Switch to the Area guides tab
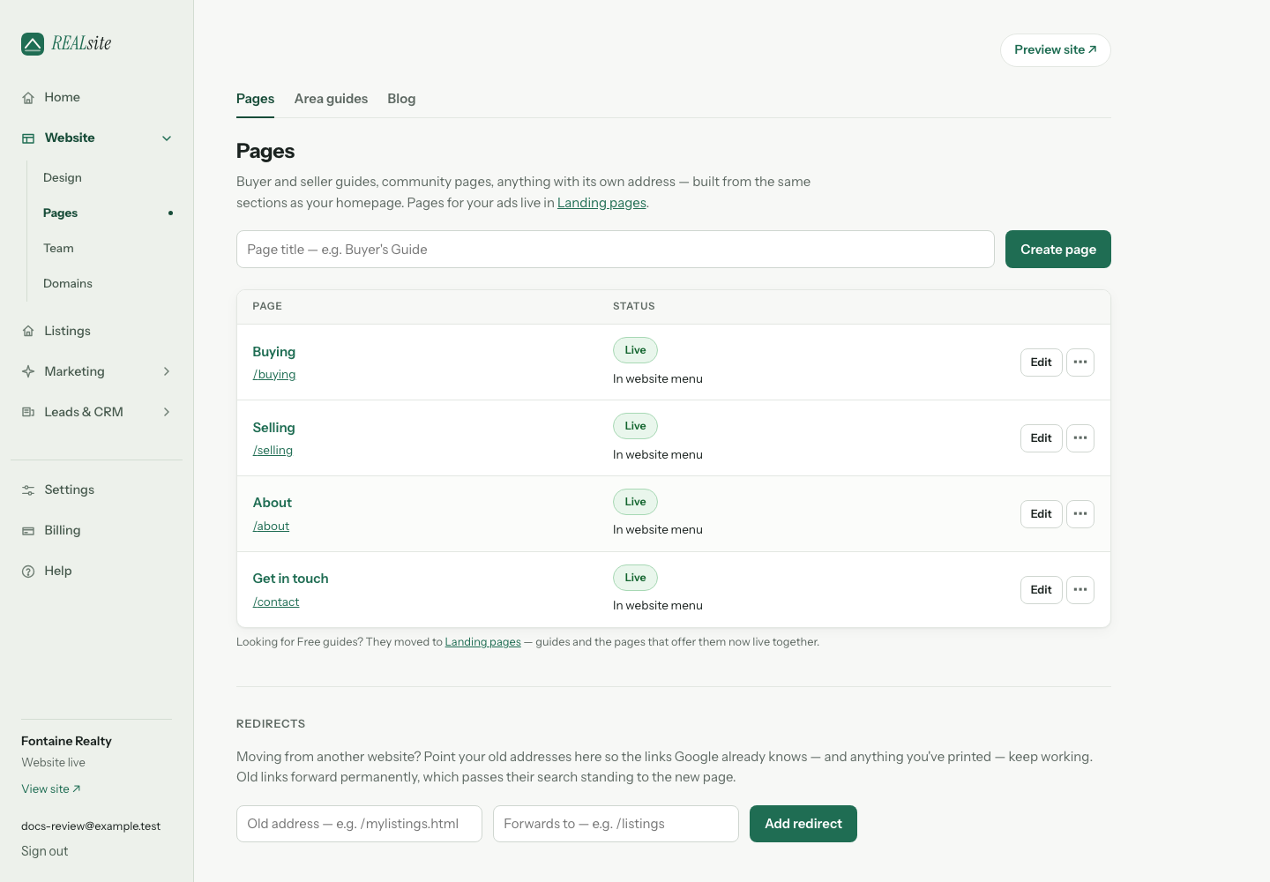The height and width of the screenshot is (882, 1270). (331, 99)
